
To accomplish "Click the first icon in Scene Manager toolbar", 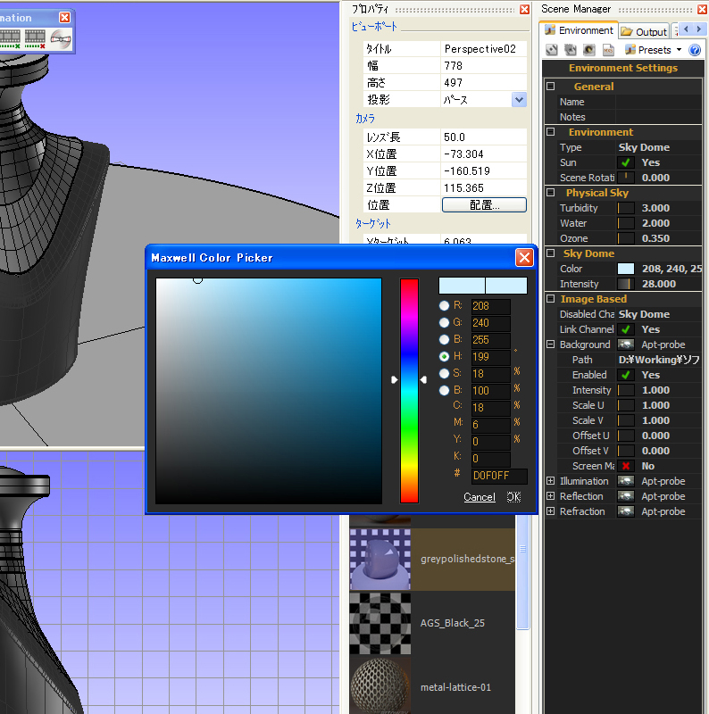I will coord(552,50).
